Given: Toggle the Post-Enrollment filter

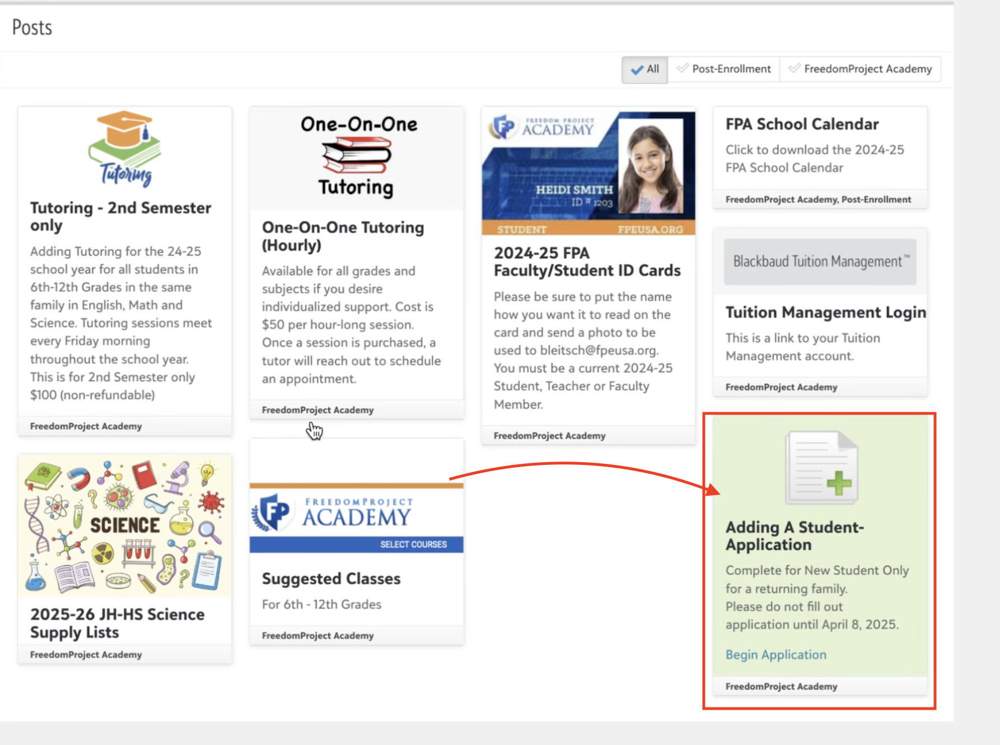Looking at the screenshot, I should pyautogui.click(x=723, y=69).
